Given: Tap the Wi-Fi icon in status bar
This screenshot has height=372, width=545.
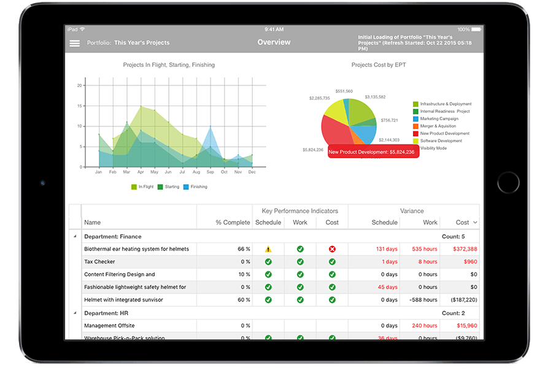Looking at the screenshot, I should coord(82,29).
